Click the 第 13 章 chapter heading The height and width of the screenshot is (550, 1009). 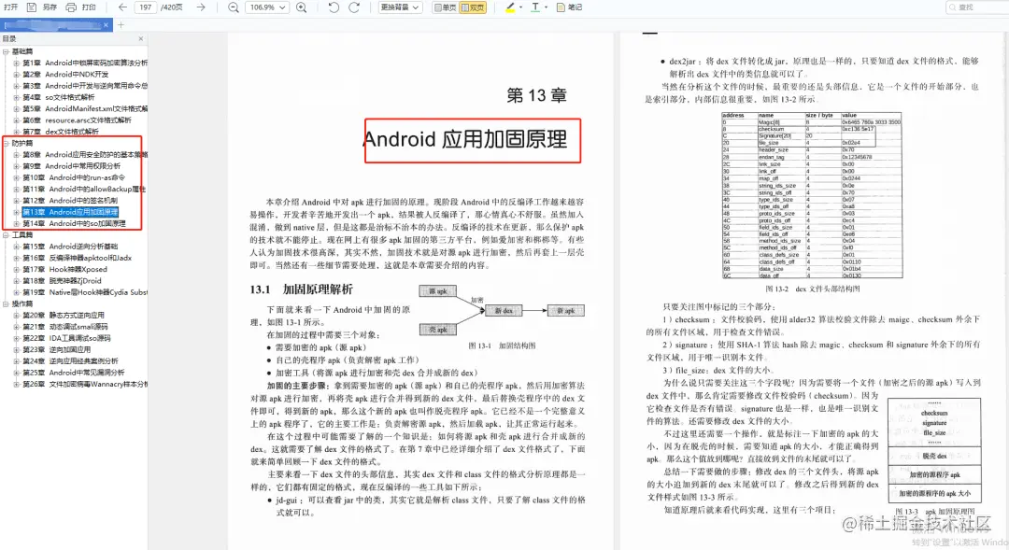tap(536, 95)
